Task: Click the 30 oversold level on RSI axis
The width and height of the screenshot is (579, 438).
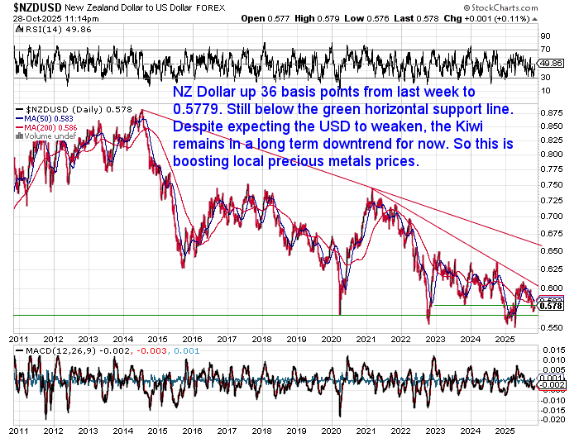Action: coord(545,77)
